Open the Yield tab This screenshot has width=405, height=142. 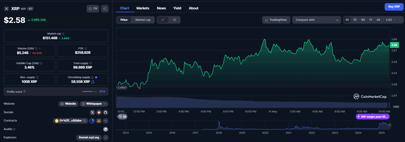coord(177,8)
